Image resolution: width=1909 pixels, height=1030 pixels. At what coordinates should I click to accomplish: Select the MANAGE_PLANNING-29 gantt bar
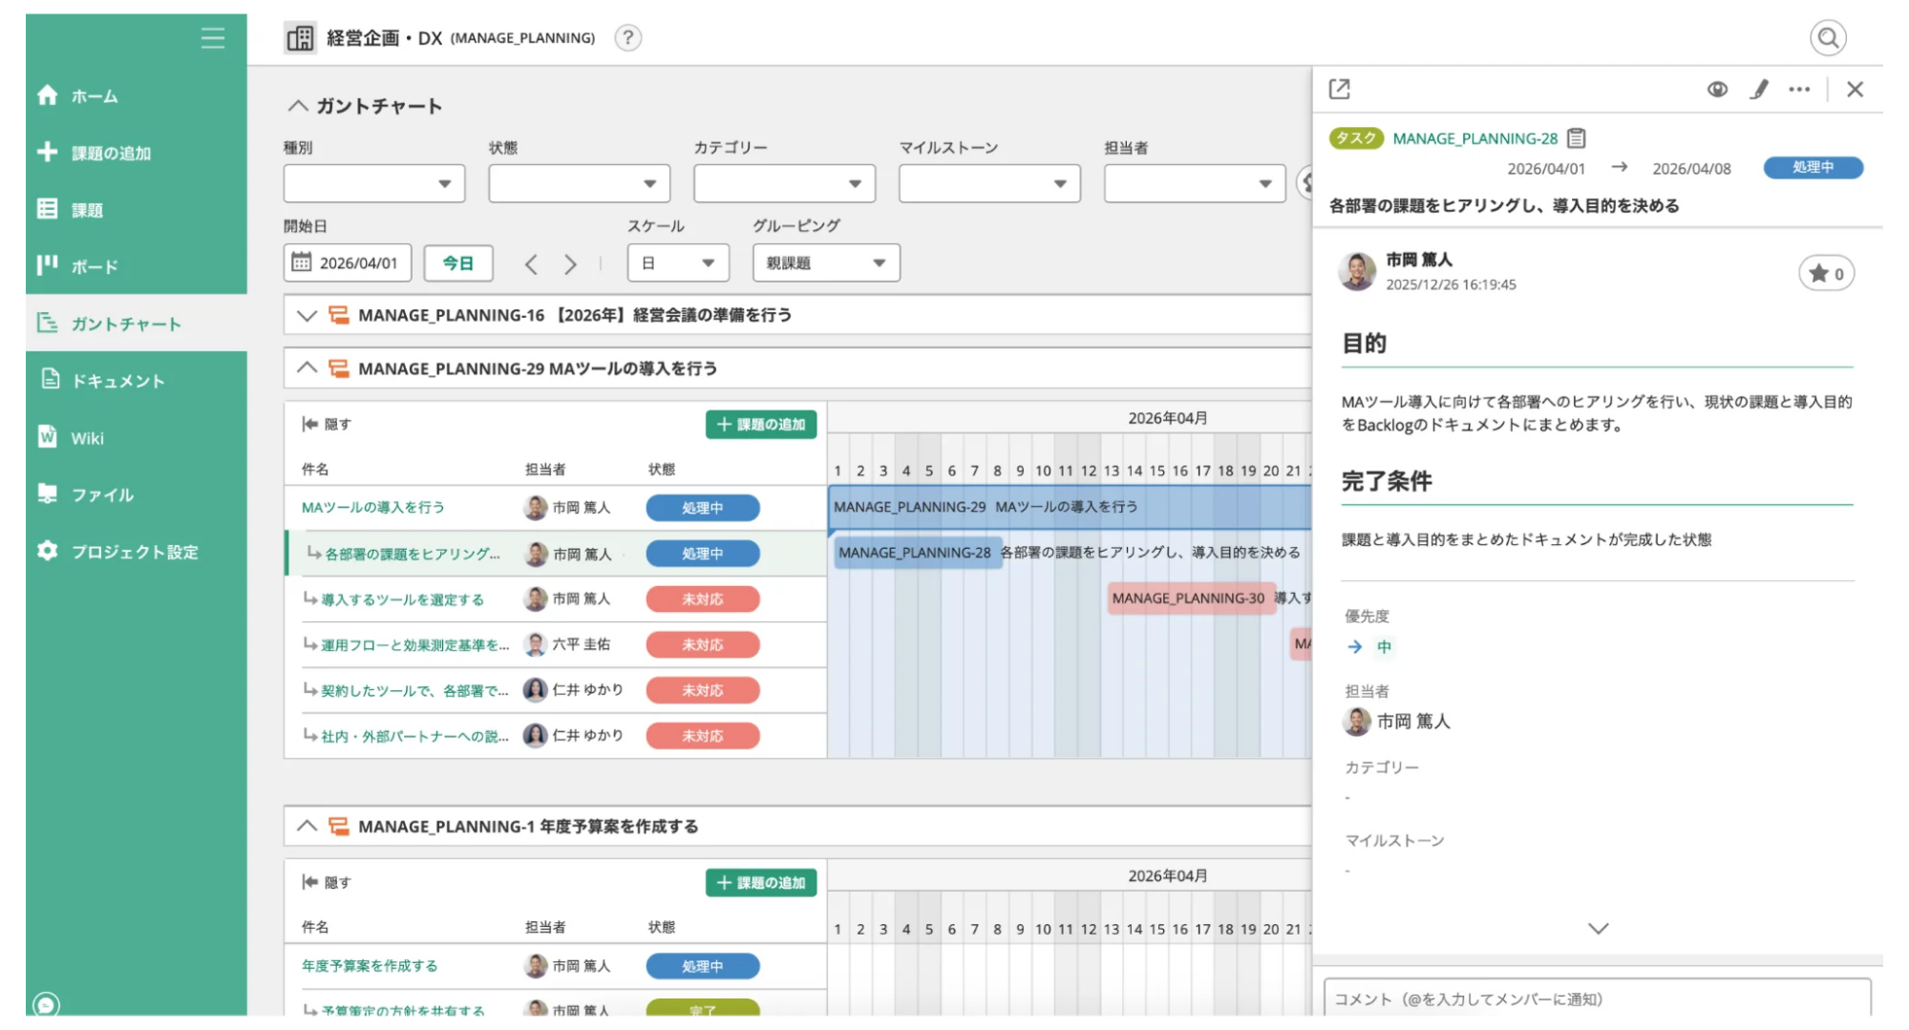click(x=1070, y=507)
